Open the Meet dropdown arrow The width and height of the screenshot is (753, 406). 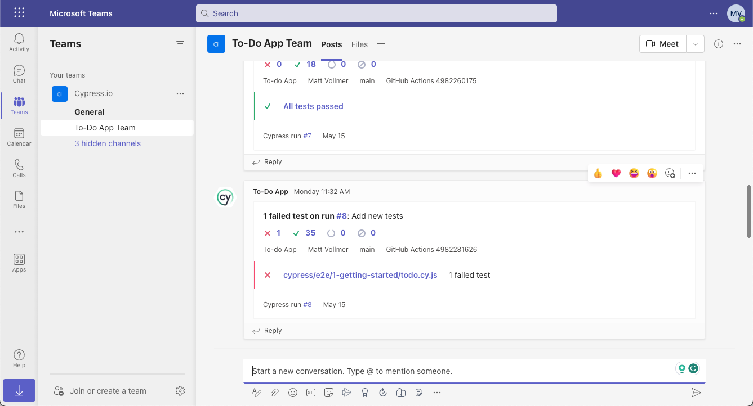tap(696, 44)
